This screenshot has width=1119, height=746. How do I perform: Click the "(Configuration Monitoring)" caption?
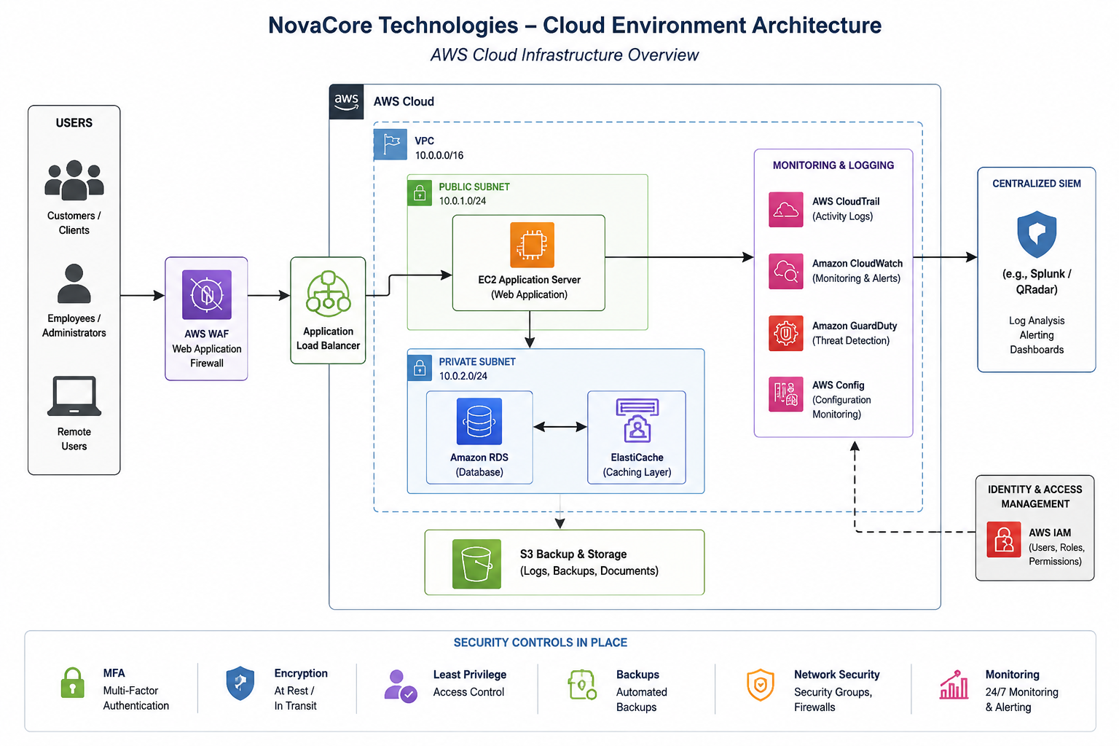pyautogui.click(x=841, y=407)
